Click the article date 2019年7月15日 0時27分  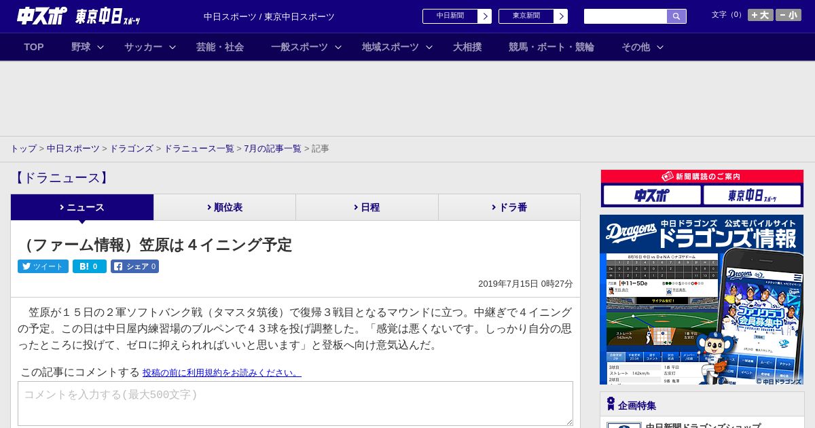(526, 284)
